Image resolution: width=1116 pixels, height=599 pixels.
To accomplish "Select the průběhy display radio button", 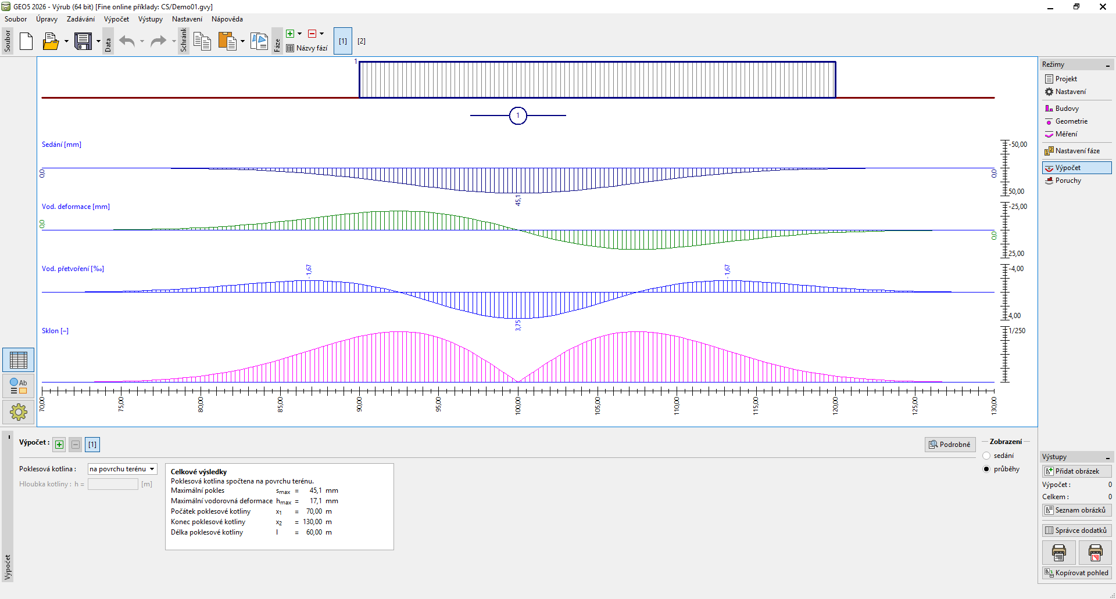I will tap(986, 469).
